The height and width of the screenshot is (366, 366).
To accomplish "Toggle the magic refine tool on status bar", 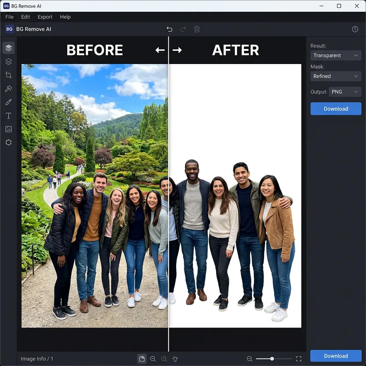I will tap(175, 359).
